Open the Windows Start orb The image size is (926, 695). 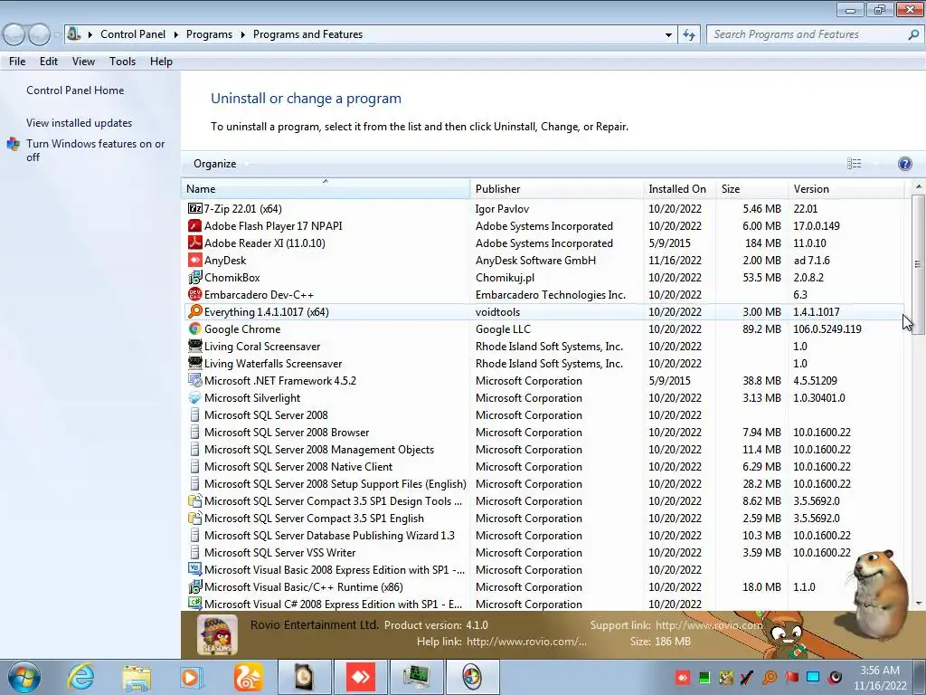point(24,677)
